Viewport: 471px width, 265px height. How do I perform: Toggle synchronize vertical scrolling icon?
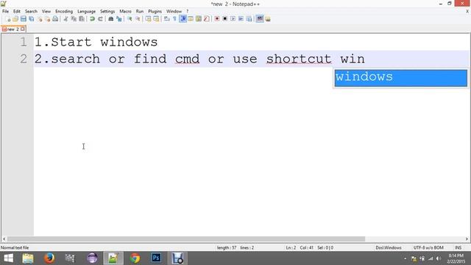(x=149, y=19)
